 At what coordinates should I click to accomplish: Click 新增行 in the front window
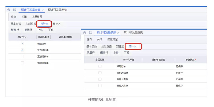pyautogui.click(x=91, y=53)
